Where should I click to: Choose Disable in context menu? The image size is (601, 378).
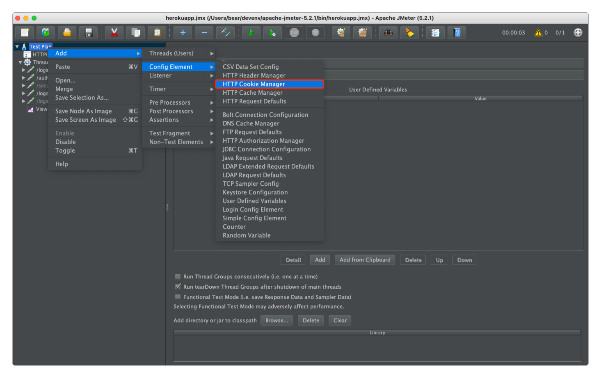(x=95, y=142)
